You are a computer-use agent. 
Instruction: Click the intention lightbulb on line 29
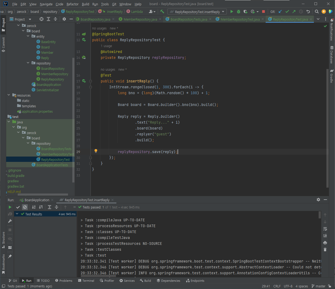coord(96,151)
